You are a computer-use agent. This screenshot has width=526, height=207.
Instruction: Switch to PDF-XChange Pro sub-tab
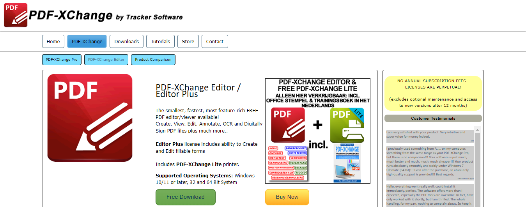coord(61,60)
